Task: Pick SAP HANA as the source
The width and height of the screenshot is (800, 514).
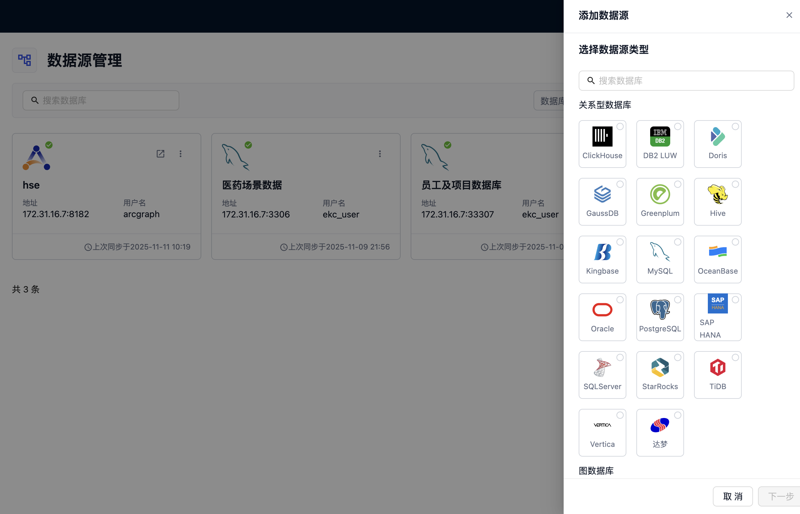Action: pyautogui.click(x=718, y=316)
